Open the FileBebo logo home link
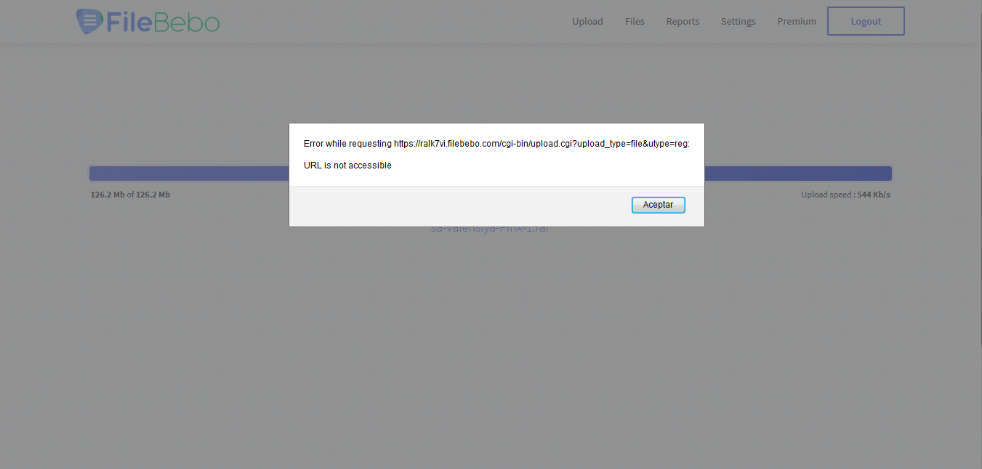982x469 pixels. tap(148, 22)
